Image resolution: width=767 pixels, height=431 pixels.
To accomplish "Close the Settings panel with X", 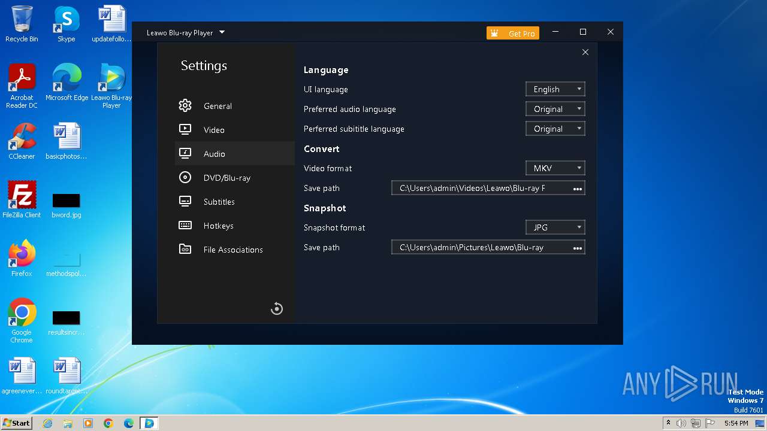I will [585, 52].
